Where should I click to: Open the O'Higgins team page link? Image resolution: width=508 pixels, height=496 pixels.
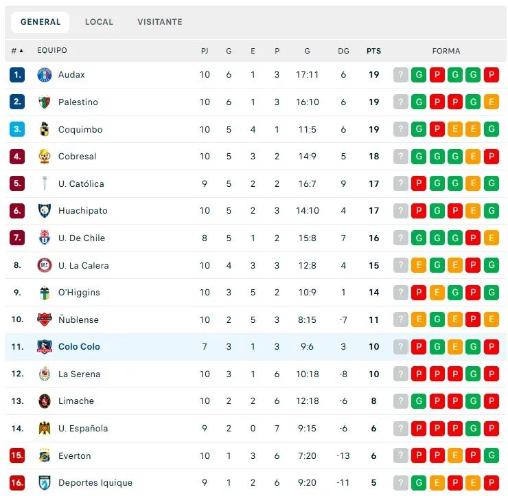pos(79,293)
